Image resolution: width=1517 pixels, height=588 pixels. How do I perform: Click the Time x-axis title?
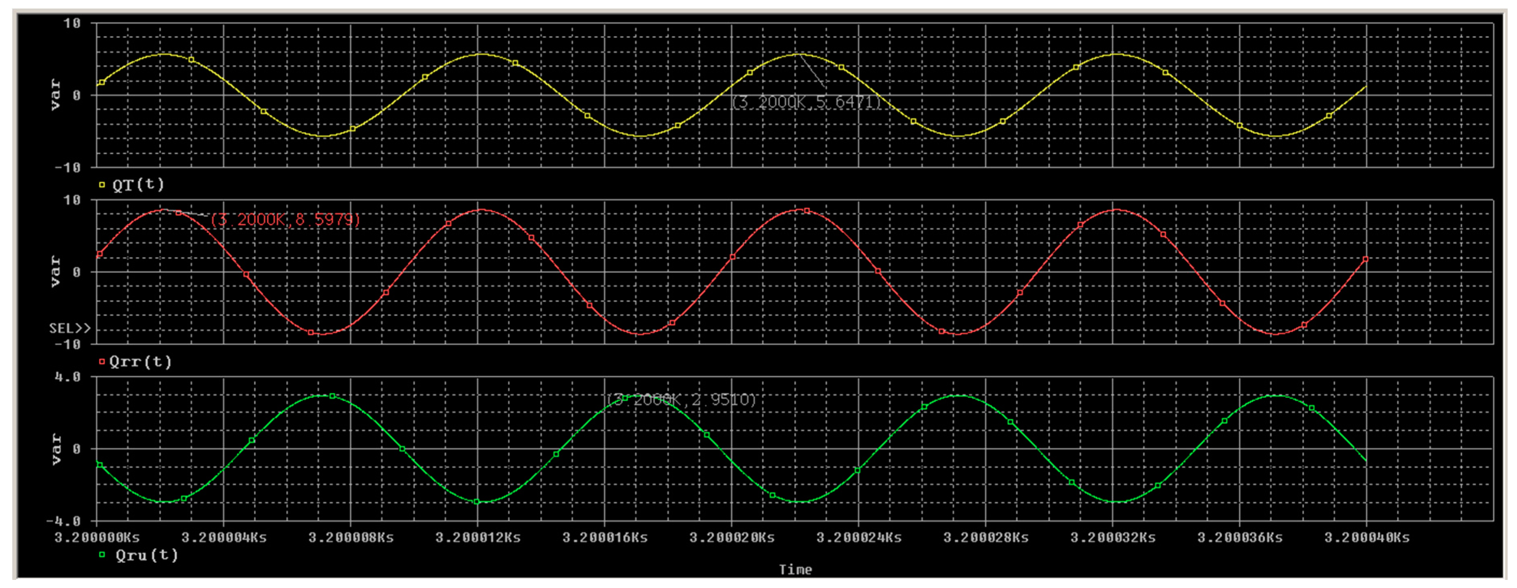click(795, 569)
